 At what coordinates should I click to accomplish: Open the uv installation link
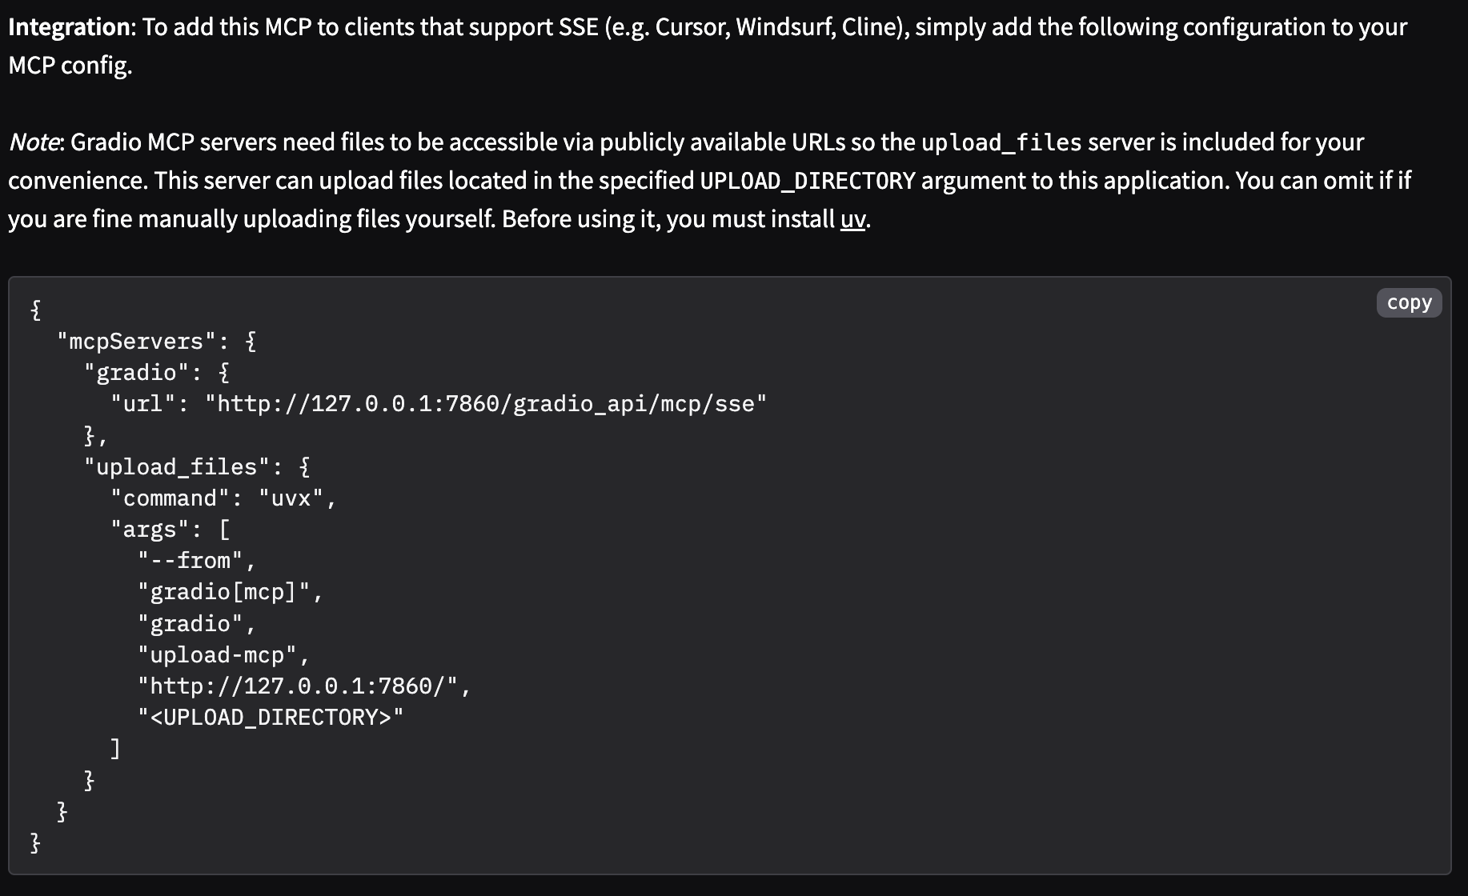pyautogui.click(x=852, y=219)
